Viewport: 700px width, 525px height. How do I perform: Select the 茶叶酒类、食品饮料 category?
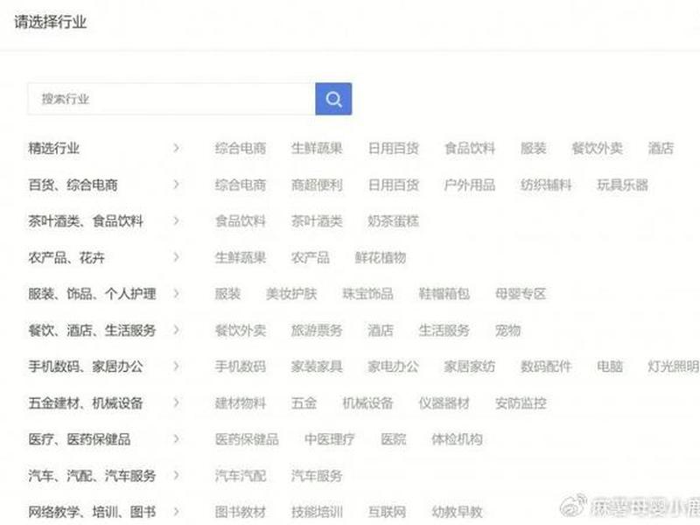coord(86,220)
